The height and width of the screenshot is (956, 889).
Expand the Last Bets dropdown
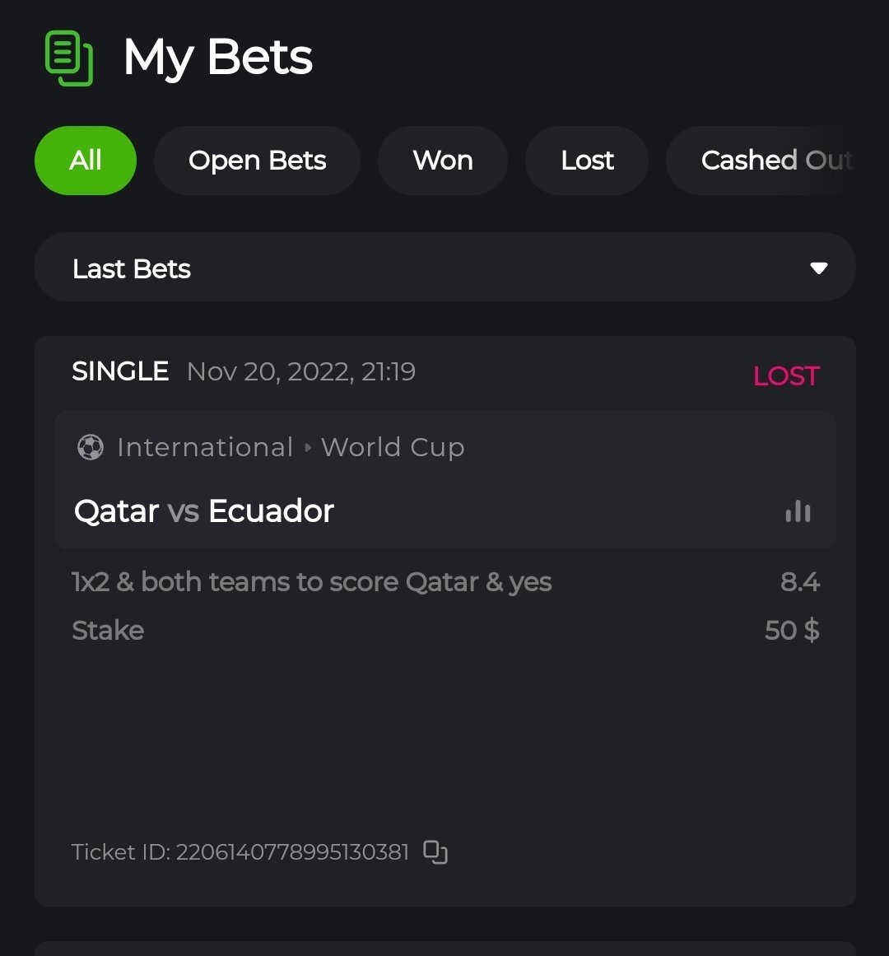click(x=444, y=268)
